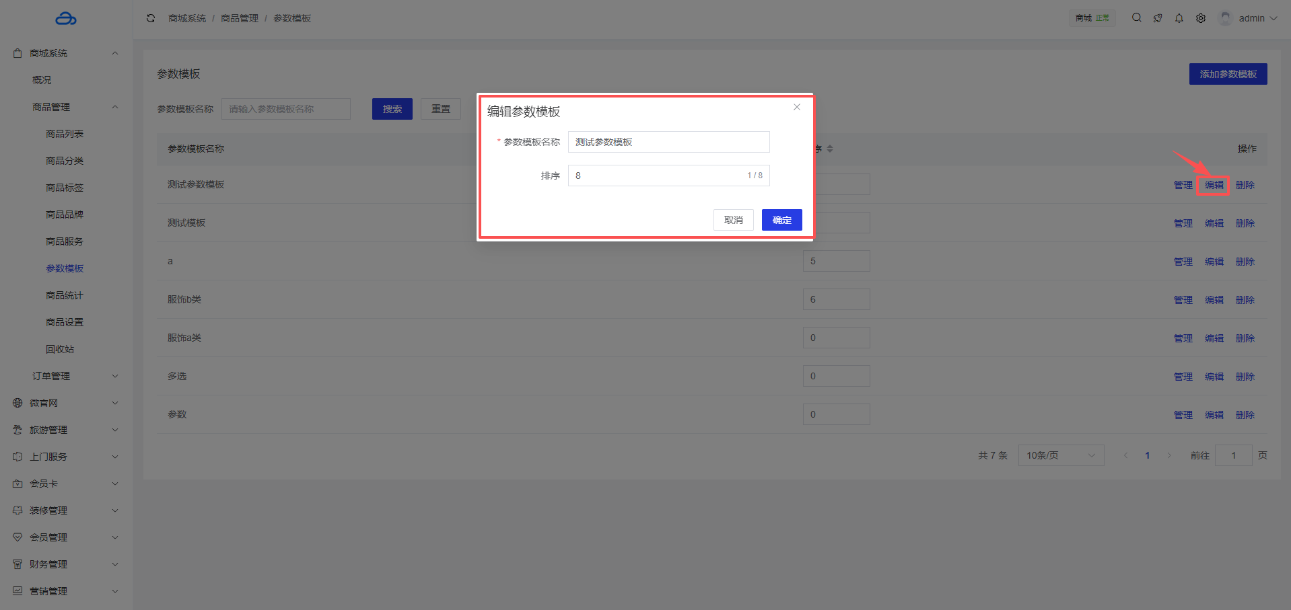Open 商品标签 in the sidebar
The image size is (1291, 610).
65,188
